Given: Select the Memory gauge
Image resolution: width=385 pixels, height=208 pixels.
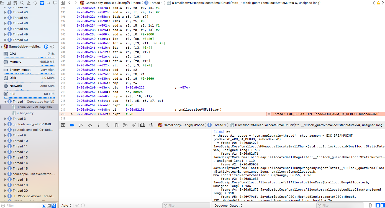Looking at the screenshot, I should (29, 63).
